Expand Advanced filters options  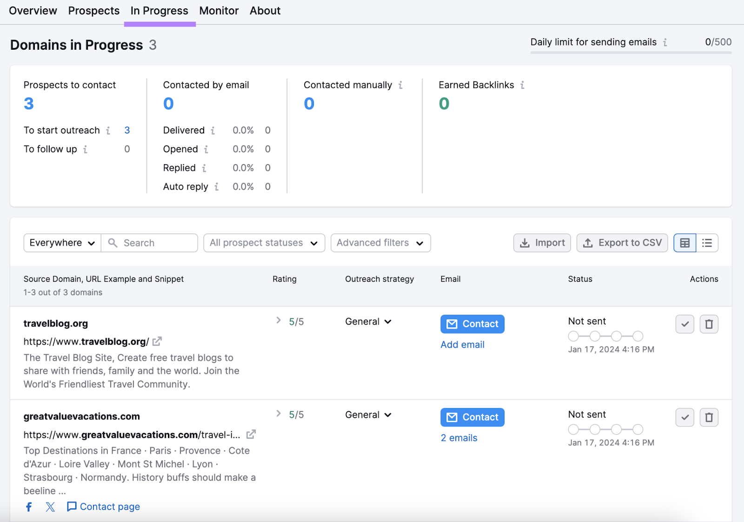click(x=380, y=243)
